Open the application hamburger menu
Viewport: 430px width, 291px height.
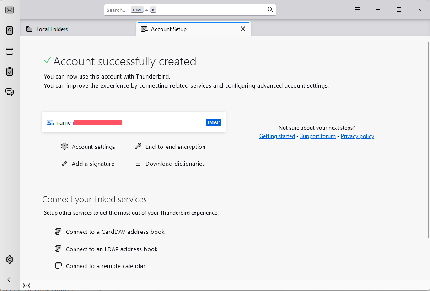pos(357,9)
